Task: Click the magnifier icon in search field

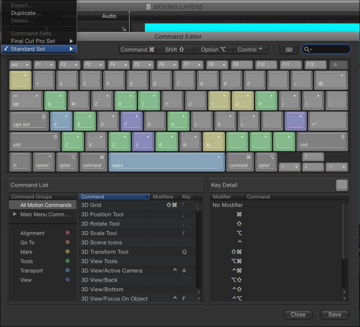Action: click(307, 49)
